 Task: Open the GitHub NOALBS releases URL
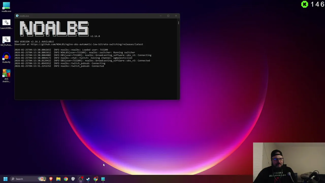(x=87, y=44)
